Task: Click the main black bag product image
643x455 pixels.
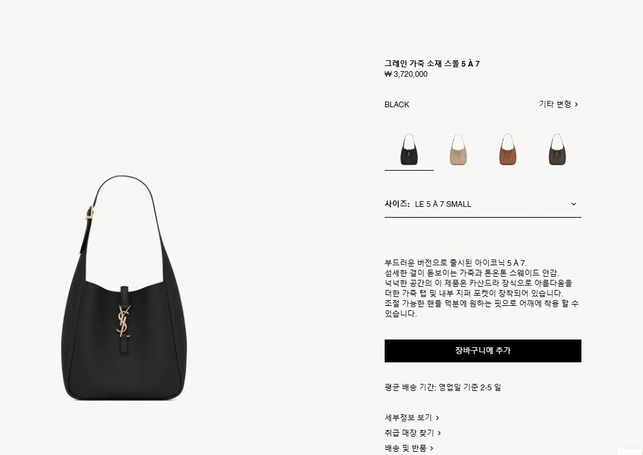Action: [x=124, y=287]
